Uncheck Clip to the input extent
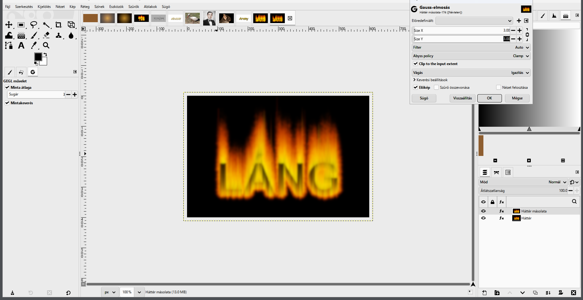Viewport: 583px width, 300px height. pyautogui.click(x=415, y=64)
